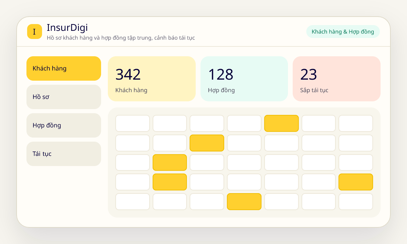Open the 128 Hợp đồng stat card
407x244 pixels.
[244, 79]
